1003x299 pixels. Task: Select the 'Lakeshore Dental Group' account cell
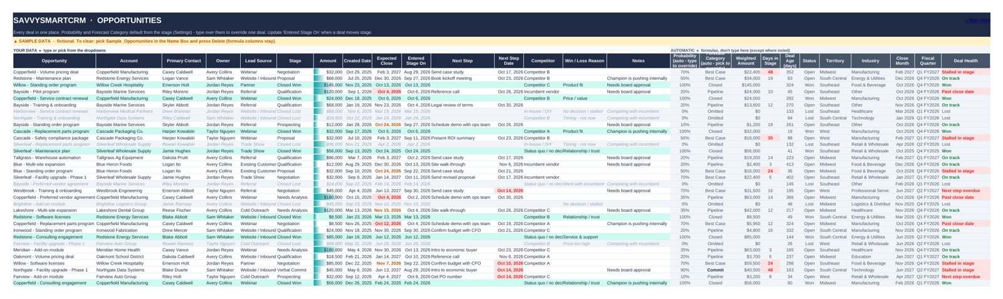click(129, 211)
